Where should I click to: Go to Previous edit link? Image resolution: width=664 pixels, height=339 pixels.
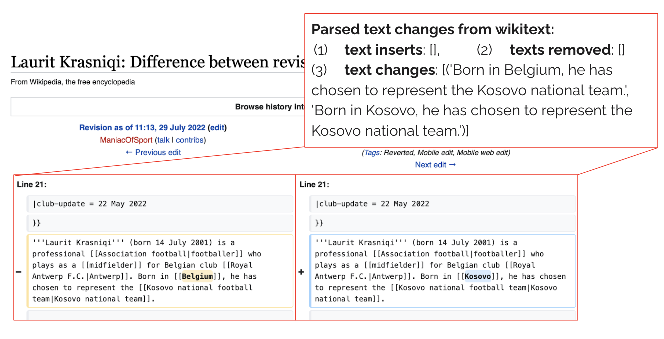(x=153, y=152)
